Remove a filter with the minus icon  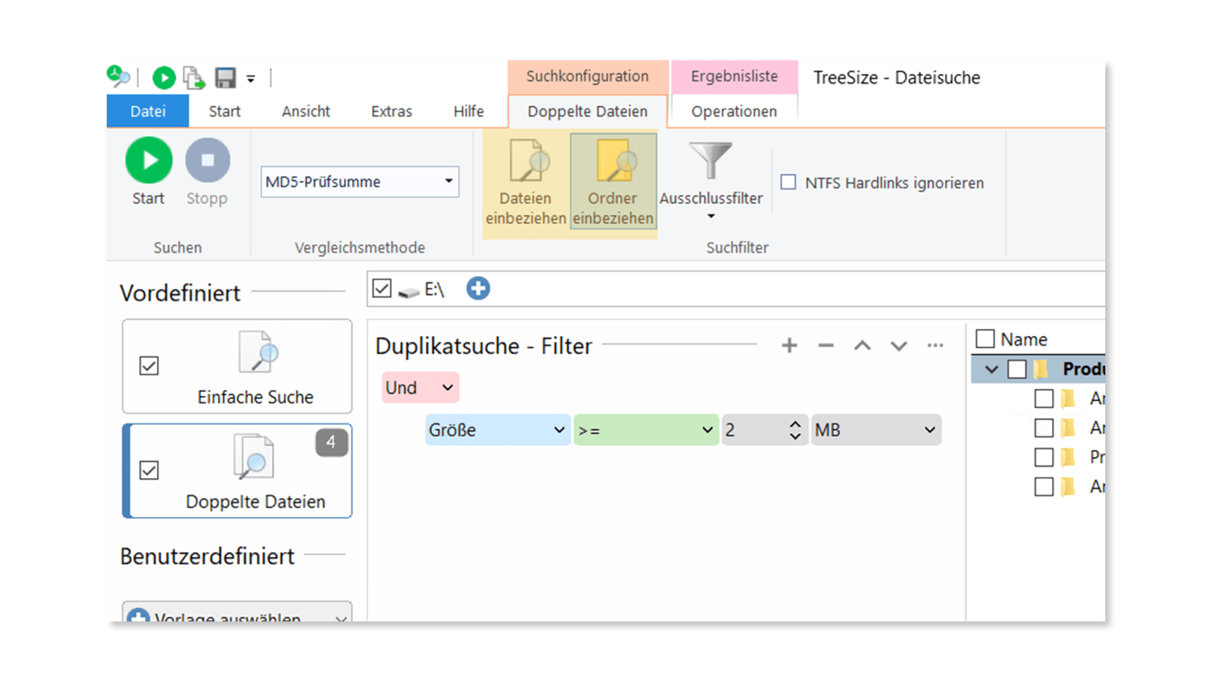tap(826, 346)
